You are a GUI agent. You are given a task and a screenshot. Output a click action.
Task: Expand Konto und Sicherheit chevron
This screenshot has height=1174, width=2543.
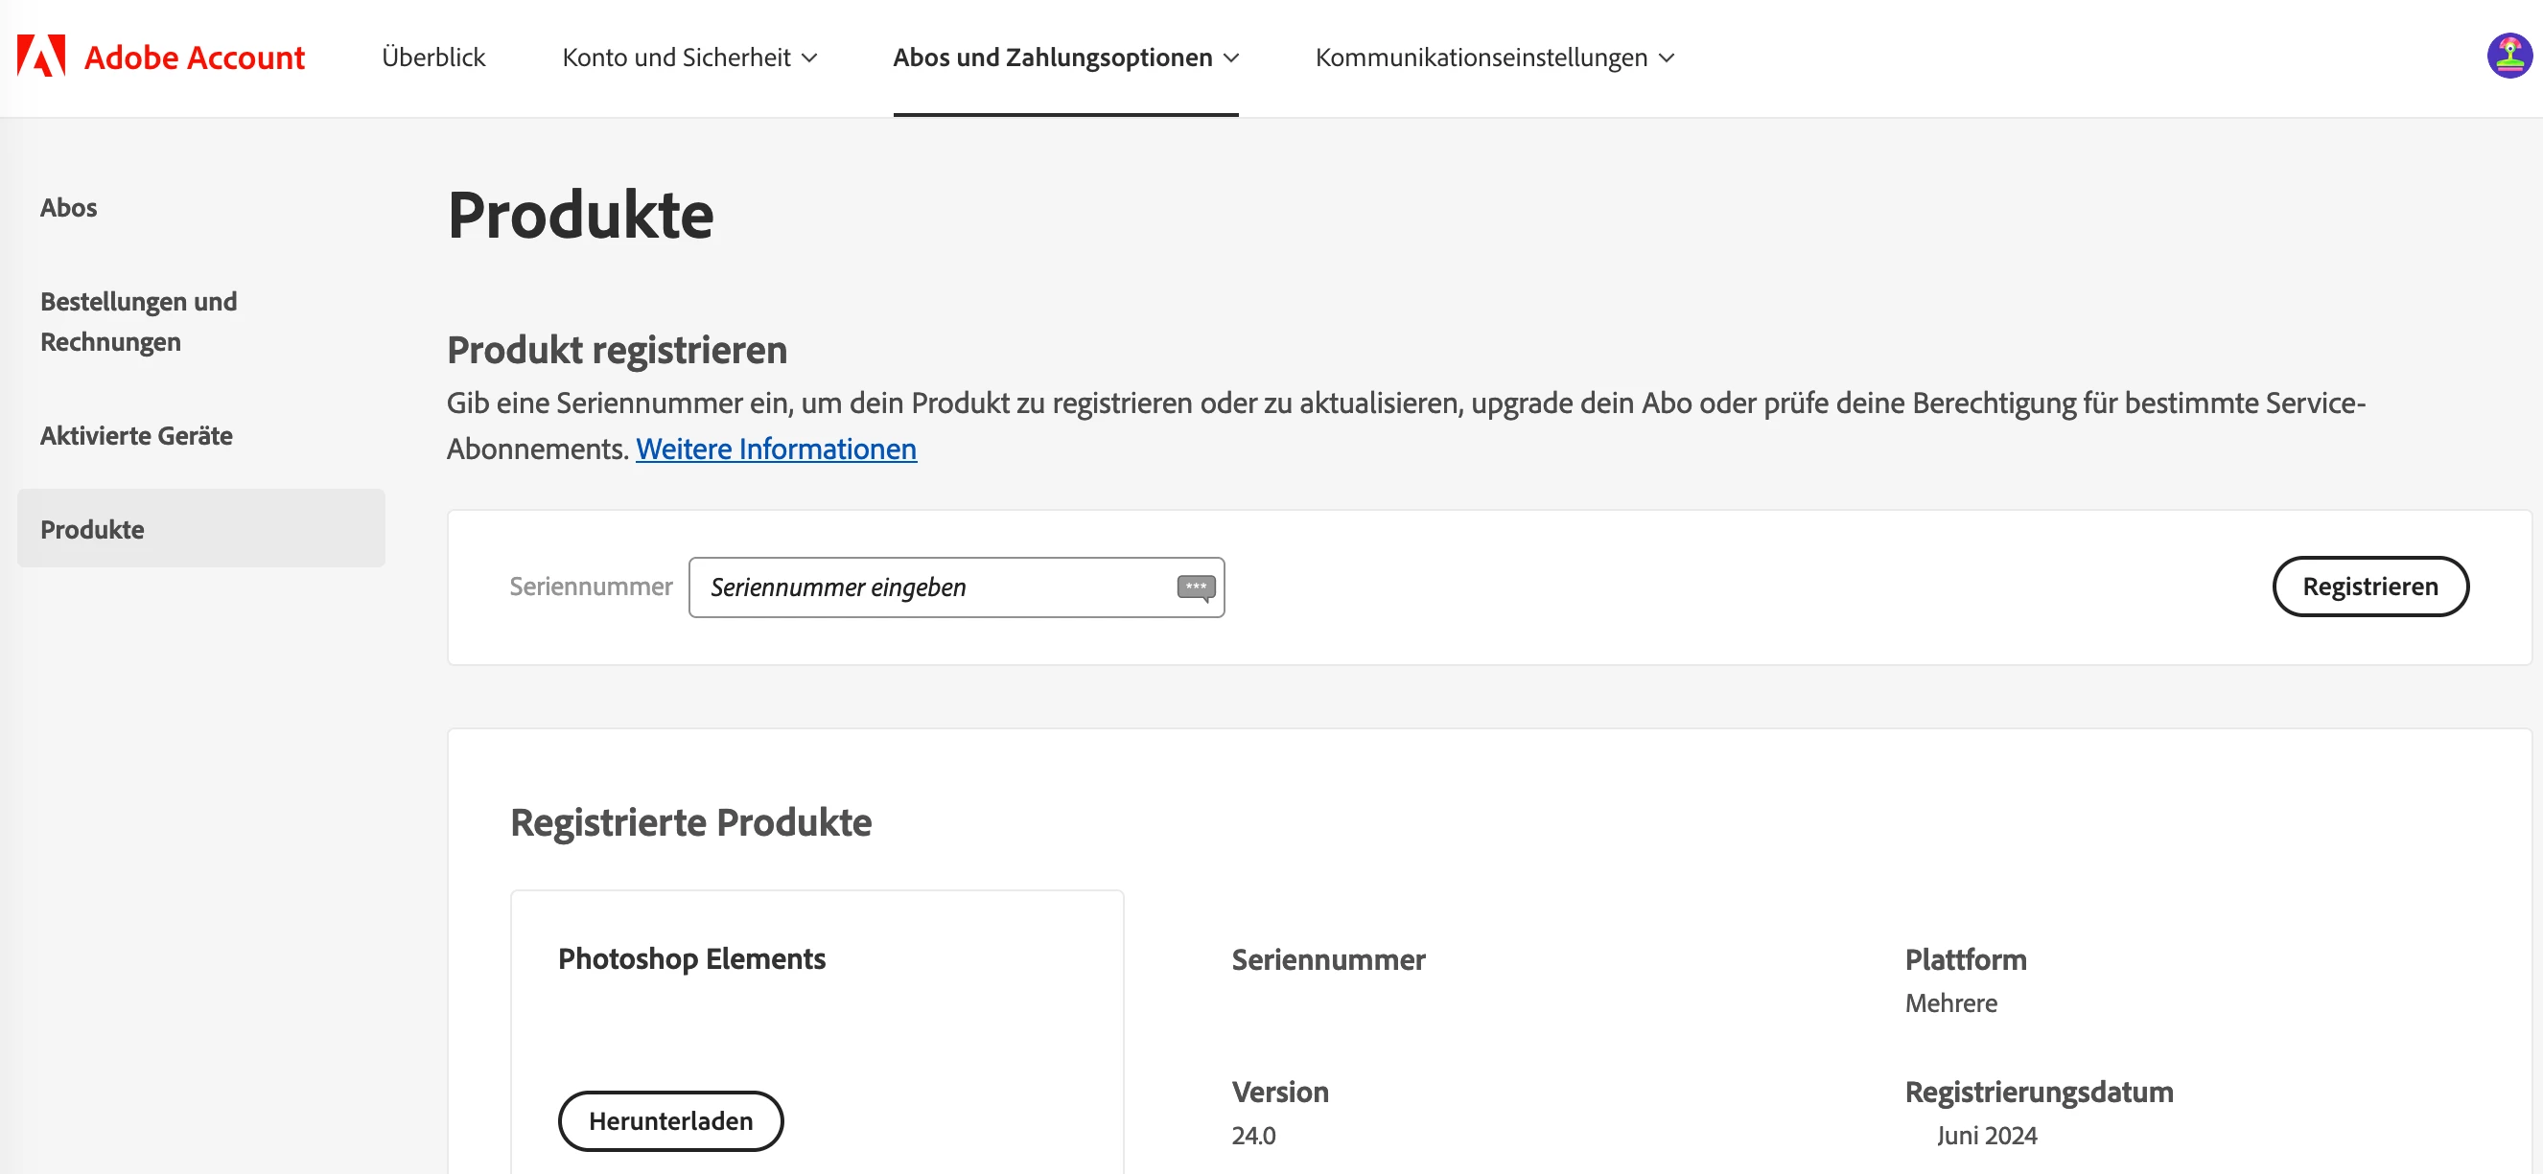pos(809,58)
